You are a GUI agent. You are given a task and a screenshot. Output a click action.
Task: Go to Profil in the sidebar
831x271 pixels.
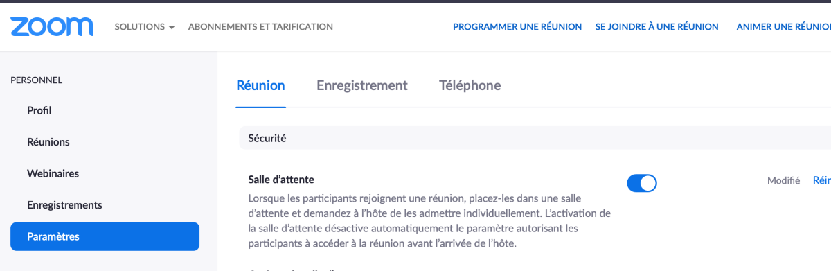[x=39, y=110]
